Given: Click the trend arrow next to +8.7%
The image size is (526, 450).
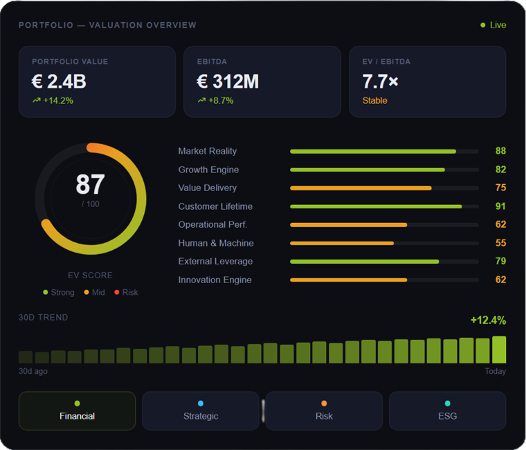Looking at the screenshot, I should pyautogui.click(x=201, y=100).
